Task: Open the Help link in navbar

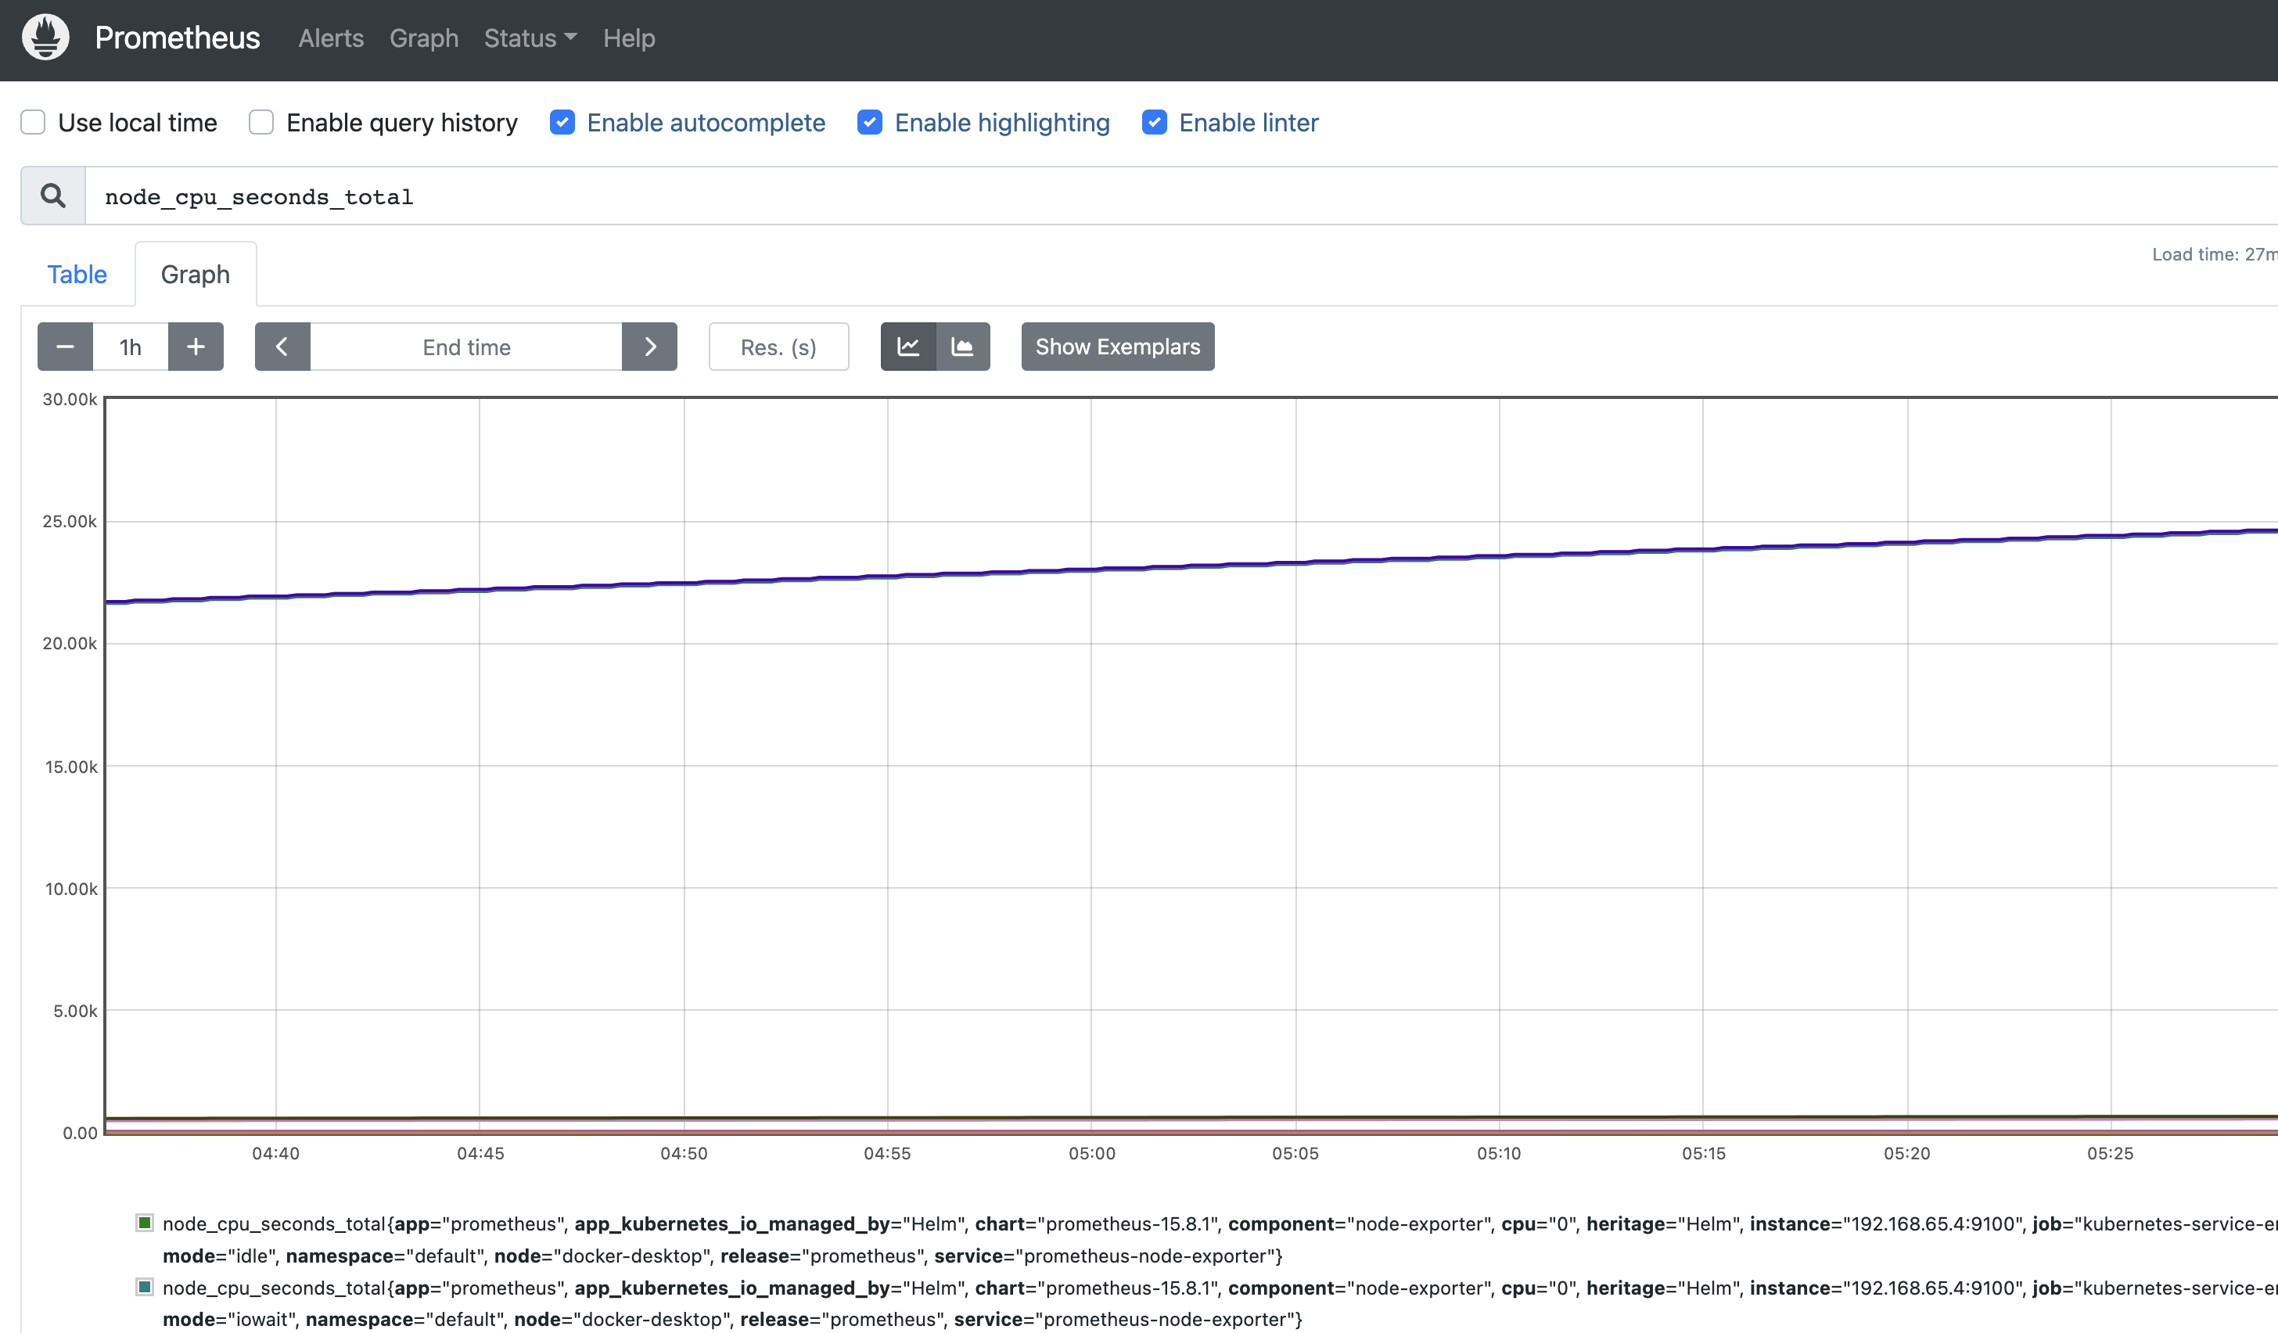Action: 629,38
